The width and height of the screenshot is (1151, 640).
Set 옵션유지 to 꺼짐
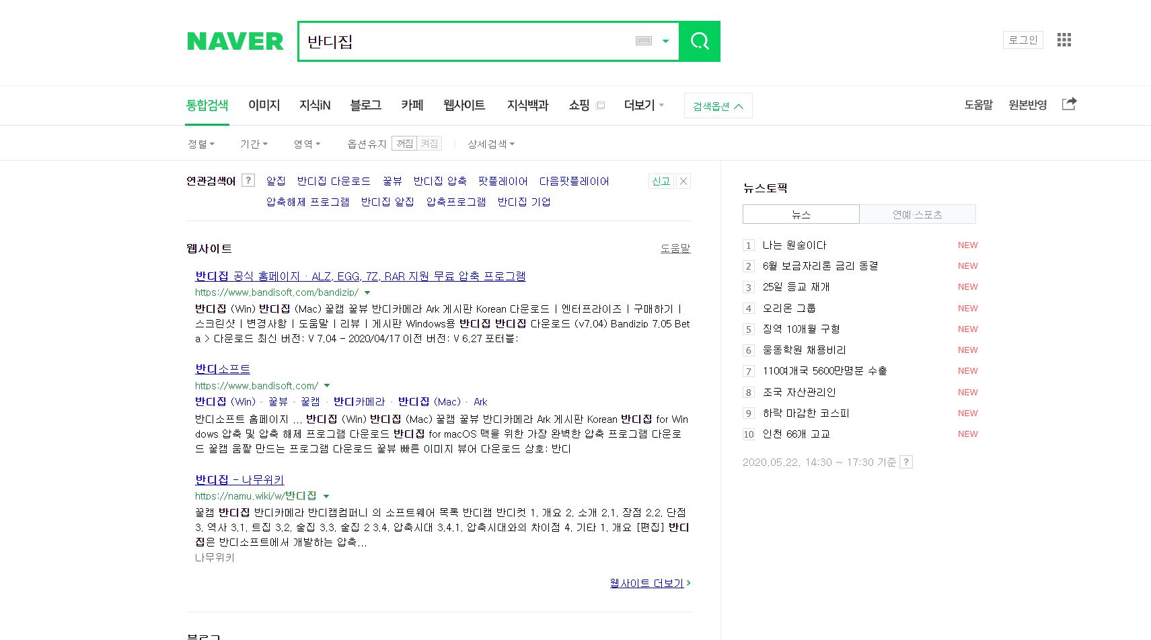pyautogui.click(x=404, y=143)
